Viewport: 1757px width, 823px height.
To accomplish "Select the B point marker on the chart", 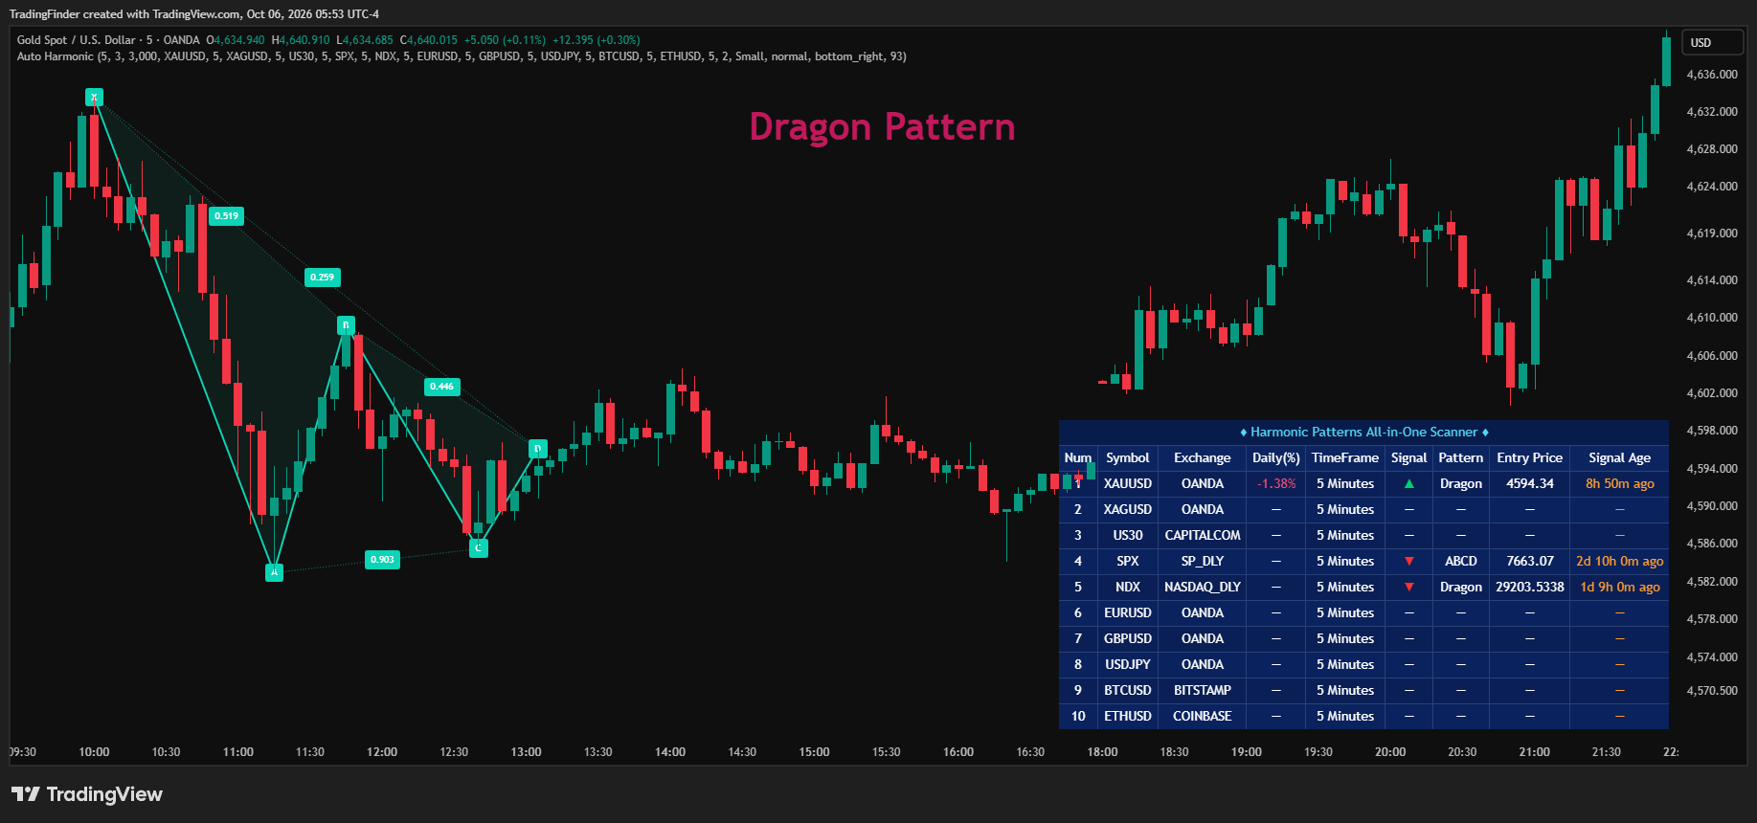I will click(x=346, y=325).
